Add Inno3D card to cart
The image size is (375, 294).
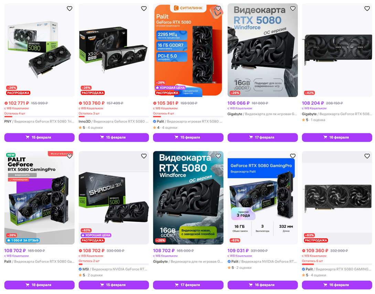pyautogui.click(x=114, y=137)
